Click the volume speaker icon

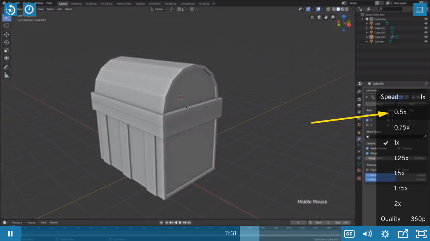(367, 234)
